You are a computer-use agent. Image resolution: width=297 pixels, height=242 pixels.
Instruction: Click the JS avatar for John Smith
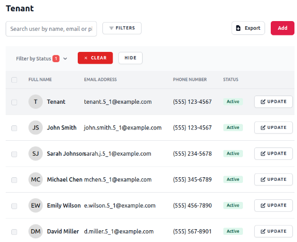tap(36, 127)
